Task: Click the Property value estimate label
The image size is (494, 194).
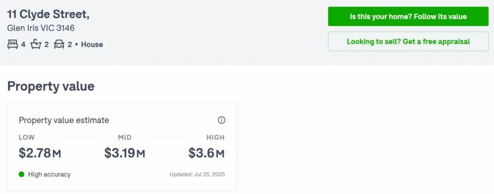Action: point(64,120)
